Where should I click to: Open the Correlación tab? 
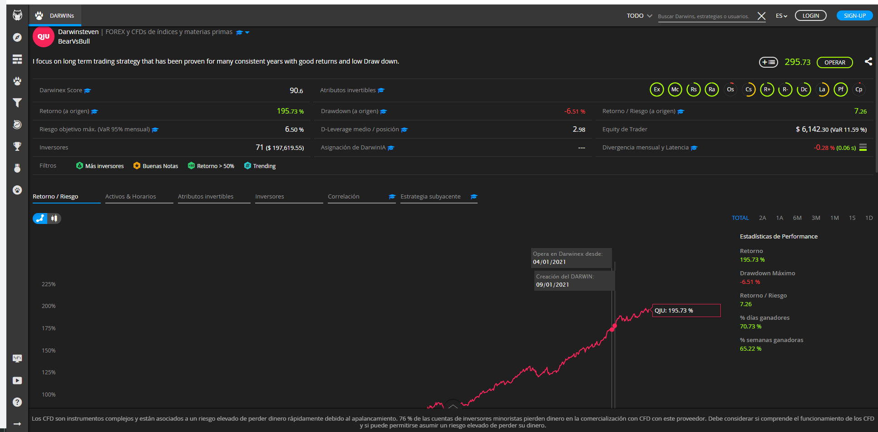(x=344, y=197)
